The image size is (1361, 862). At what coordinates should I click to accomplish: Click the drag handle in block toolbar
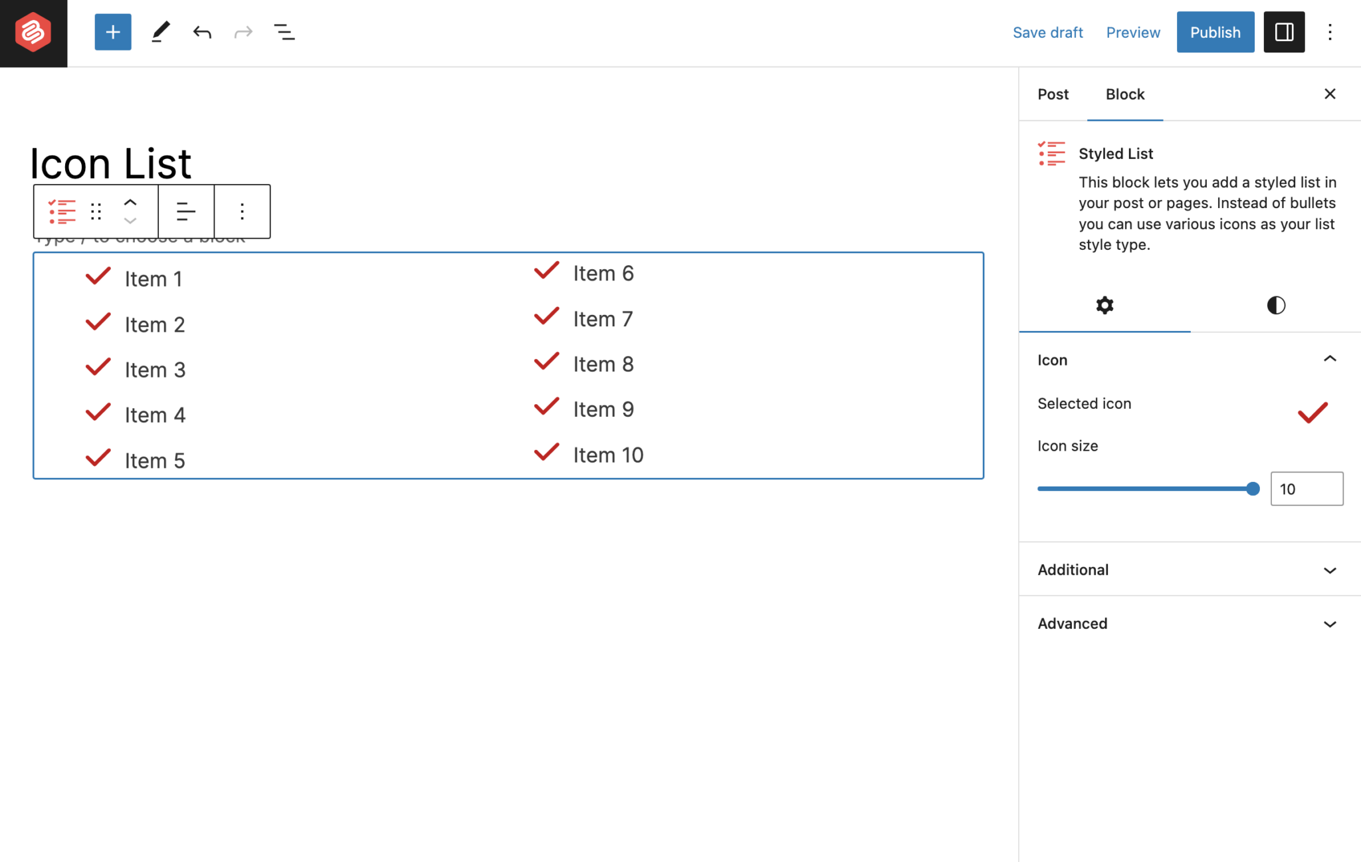pyautogui.click(x=96, y=211)
